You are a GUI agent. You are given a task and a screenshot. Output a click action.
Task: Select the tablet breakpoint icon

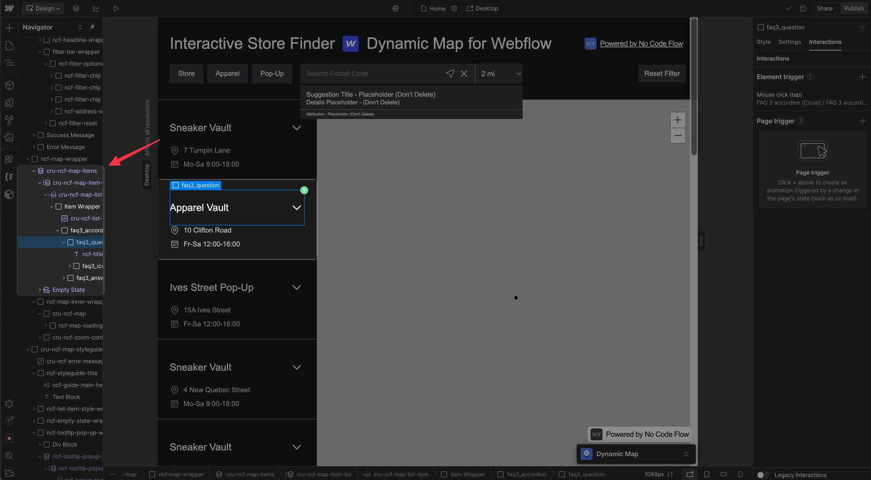pyautogui.click(x=707, y=474)
